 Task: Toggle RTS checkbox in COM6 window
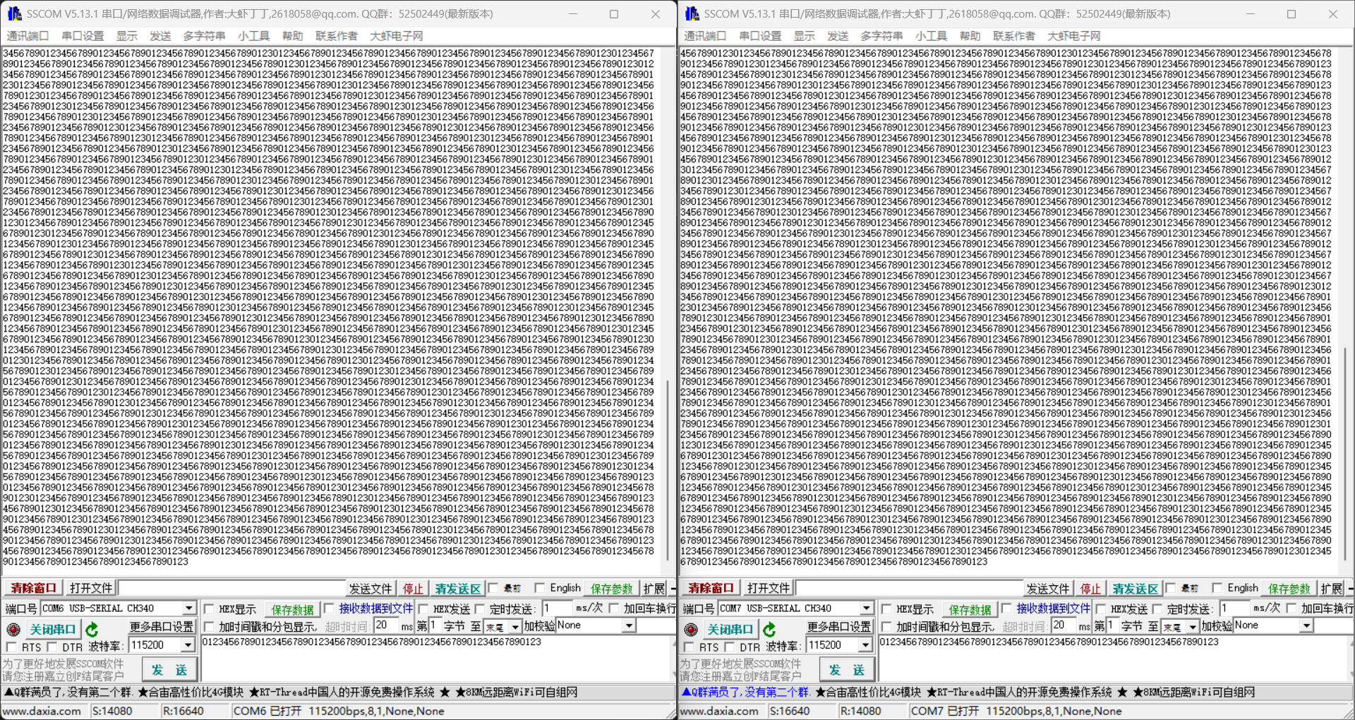tap(11, 647)
